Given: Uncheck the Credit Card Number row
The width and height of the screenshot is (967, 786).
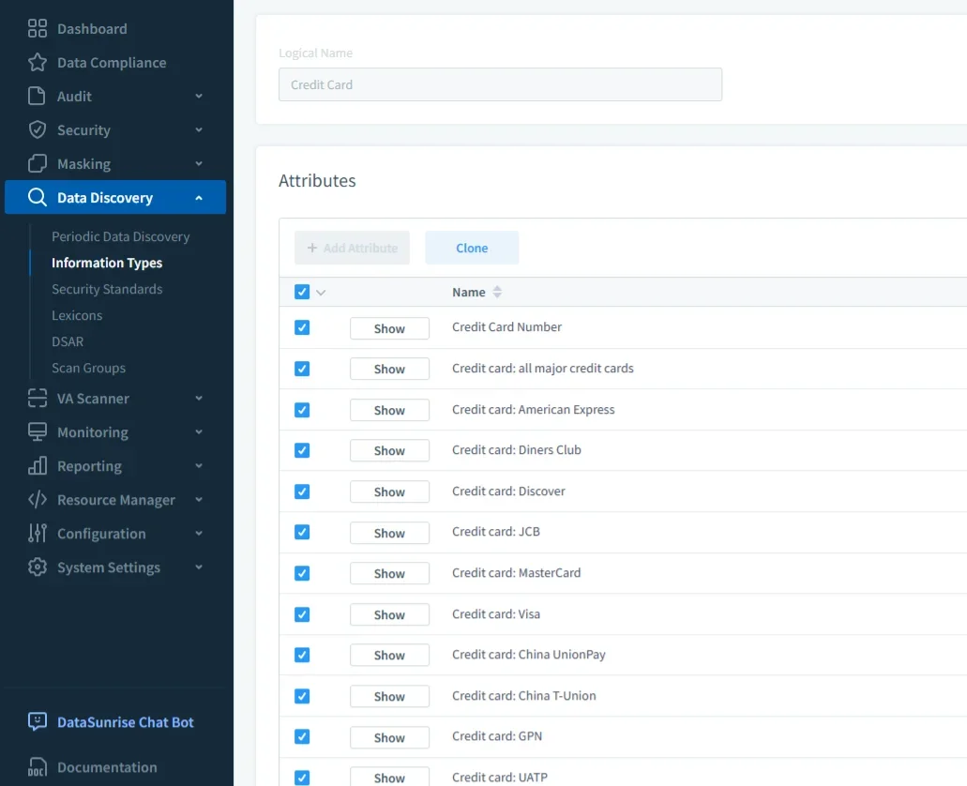Looking at the screenshot, I should coord(302,327).
